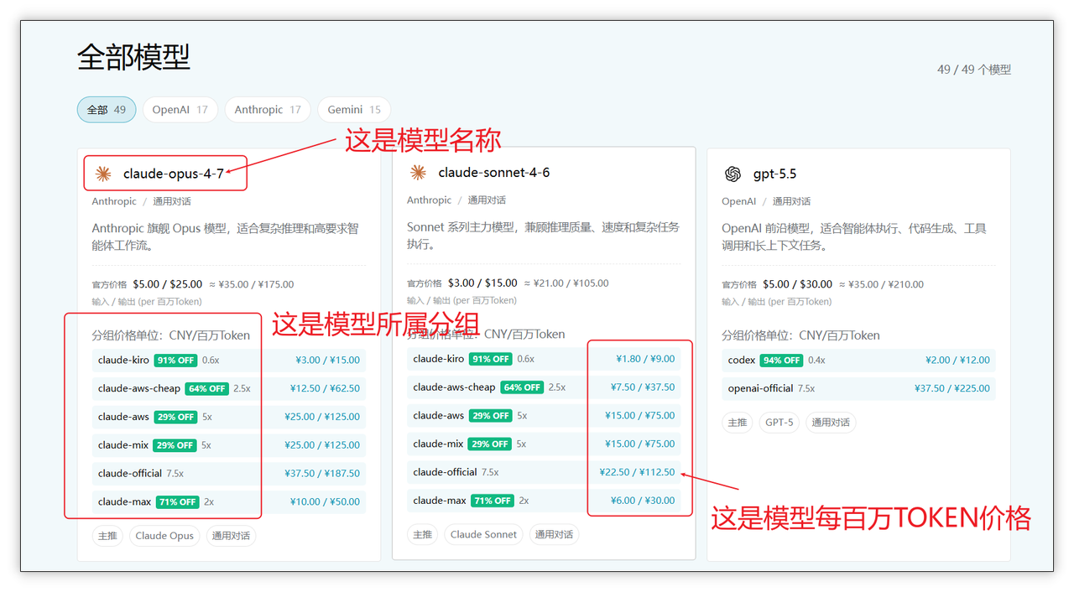Screen dimensions: 1074x592
Task: Click the GPT-5 tag
Action: click(779, 423)
